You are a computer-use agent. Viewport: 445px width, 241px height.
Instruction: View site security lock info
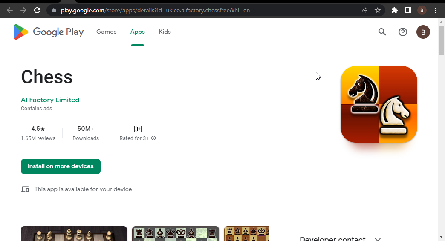54,10
